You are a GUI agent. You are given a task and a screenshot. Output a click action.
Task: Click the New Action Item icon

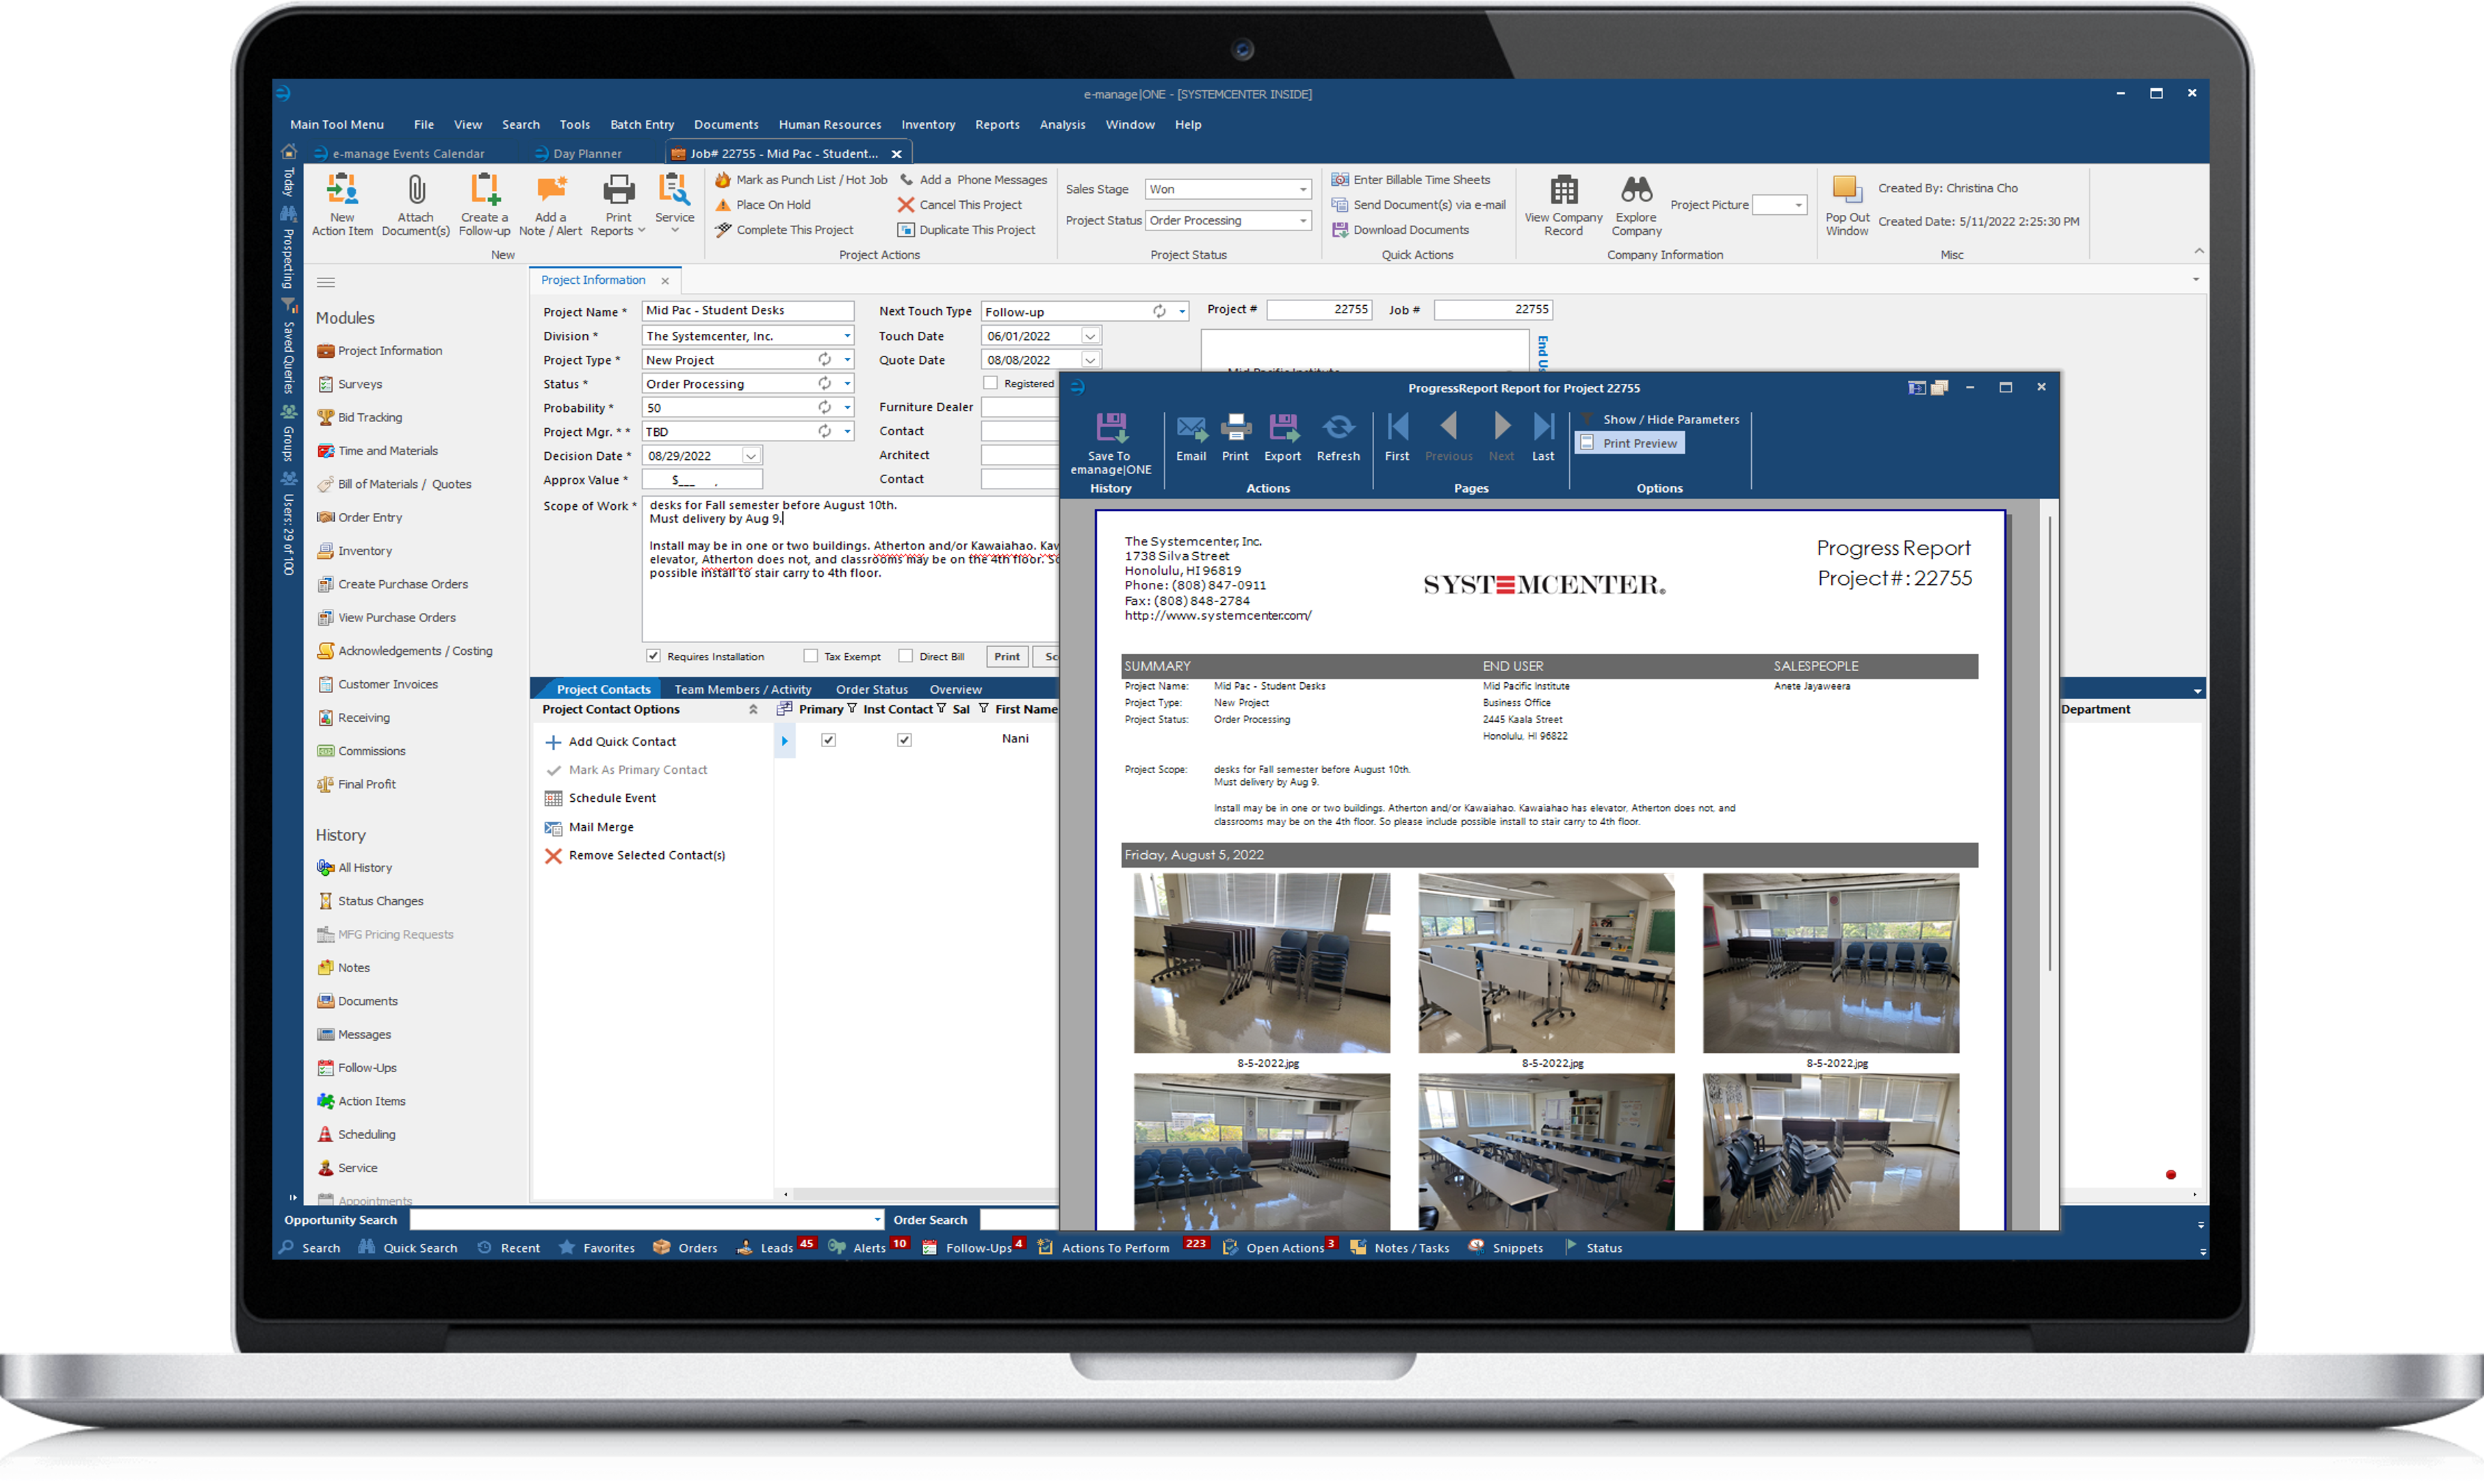(x=342, y=205)
